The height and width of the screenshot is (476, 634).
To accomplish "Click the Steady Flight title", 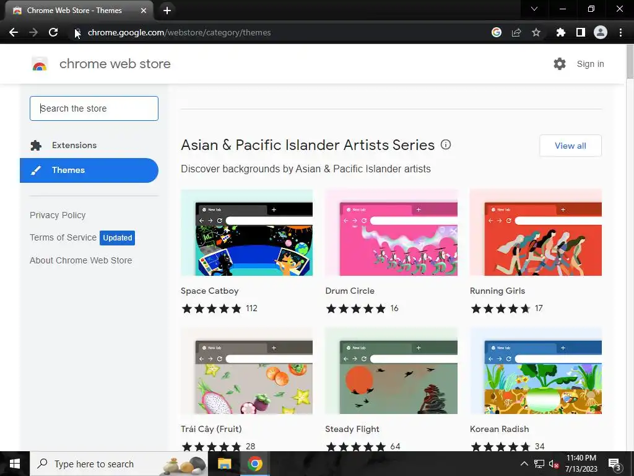I will [352, 429].
